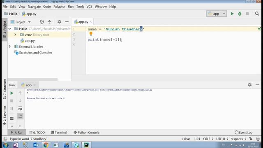Viewport: 263px width, 148px height.
Task: Open the Refactor menu
Action: coord(59,7)
